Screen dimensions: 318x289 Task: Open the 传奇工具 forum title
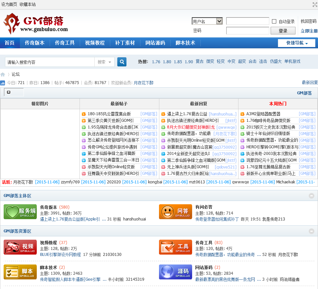[204, 243]
